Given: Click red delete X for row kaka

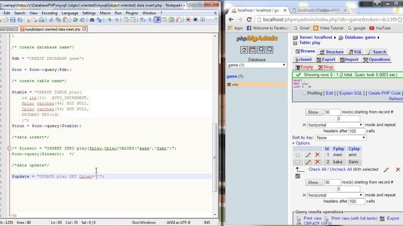Looking at the screenshot, I should tap(317, 162).
